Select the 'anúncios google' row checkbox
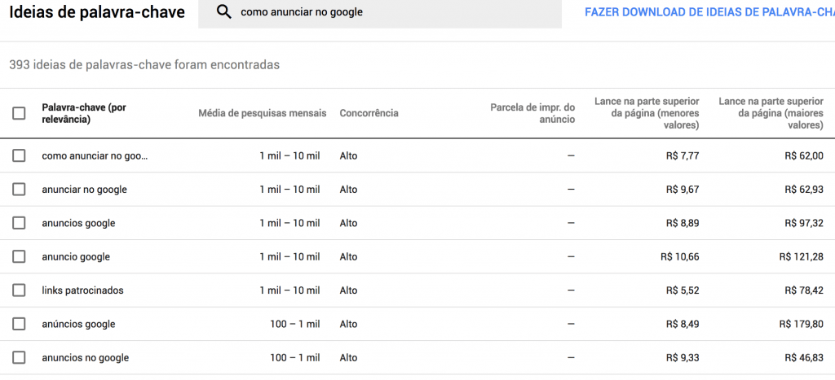 pyautogui.click(x=19, y=324)
